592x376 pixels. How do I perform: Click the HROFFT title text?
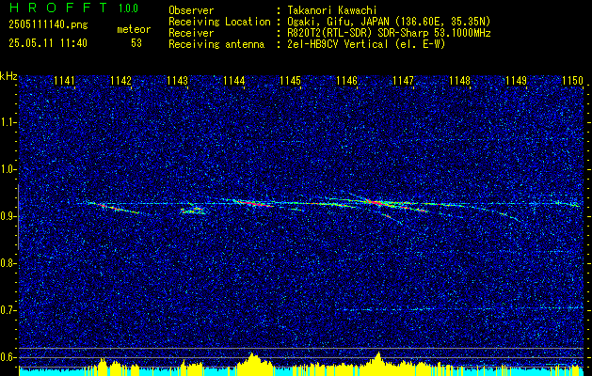[57, 8]
